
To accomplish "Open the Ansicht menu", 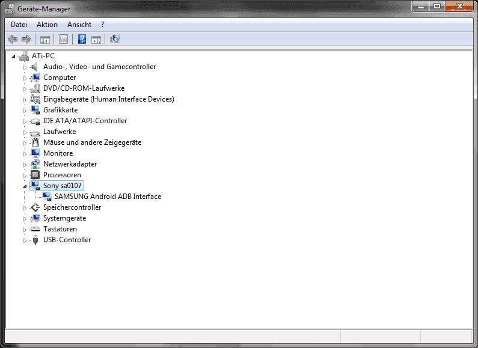I will 79,25.
